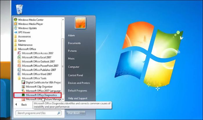The width and height of the screenshot is (203, 120).
Task: Select Microsoft Office 2007 Language label
Action: coord(43,91)
